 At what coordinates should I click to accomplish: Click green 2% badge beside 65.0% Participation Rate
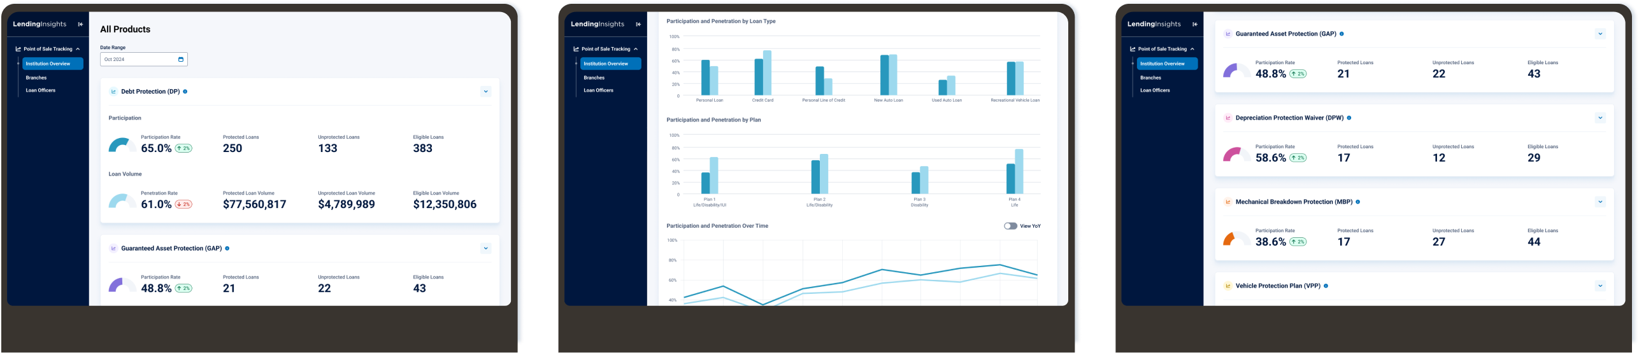pyautogui.click(x=183, y=149)
